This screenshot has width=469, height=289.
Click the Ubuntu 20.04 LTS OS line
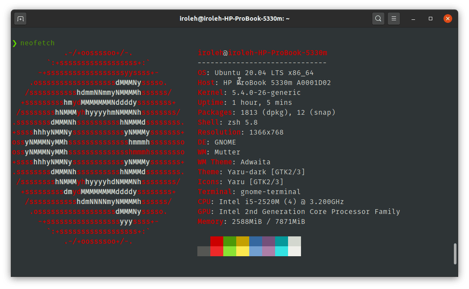point(255,72)
